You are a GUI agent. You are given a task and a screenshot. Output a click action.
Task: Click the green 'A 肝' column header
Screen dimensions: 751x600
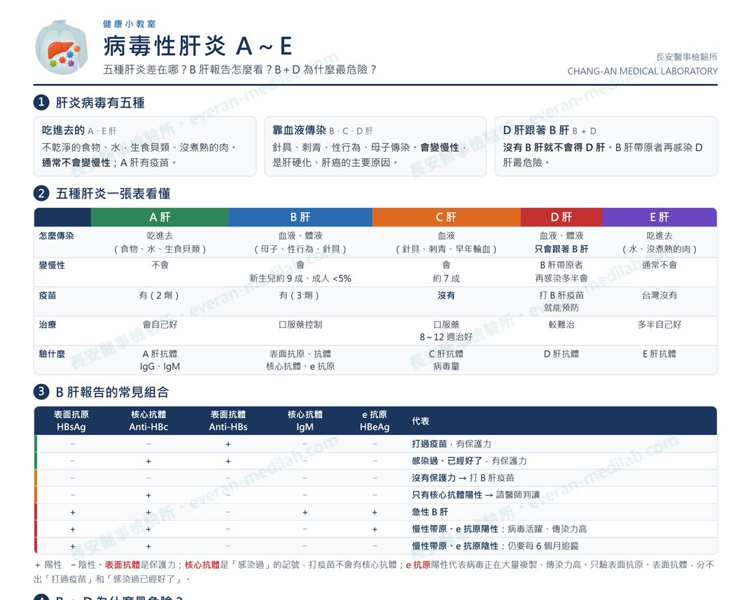coord(160,217)
